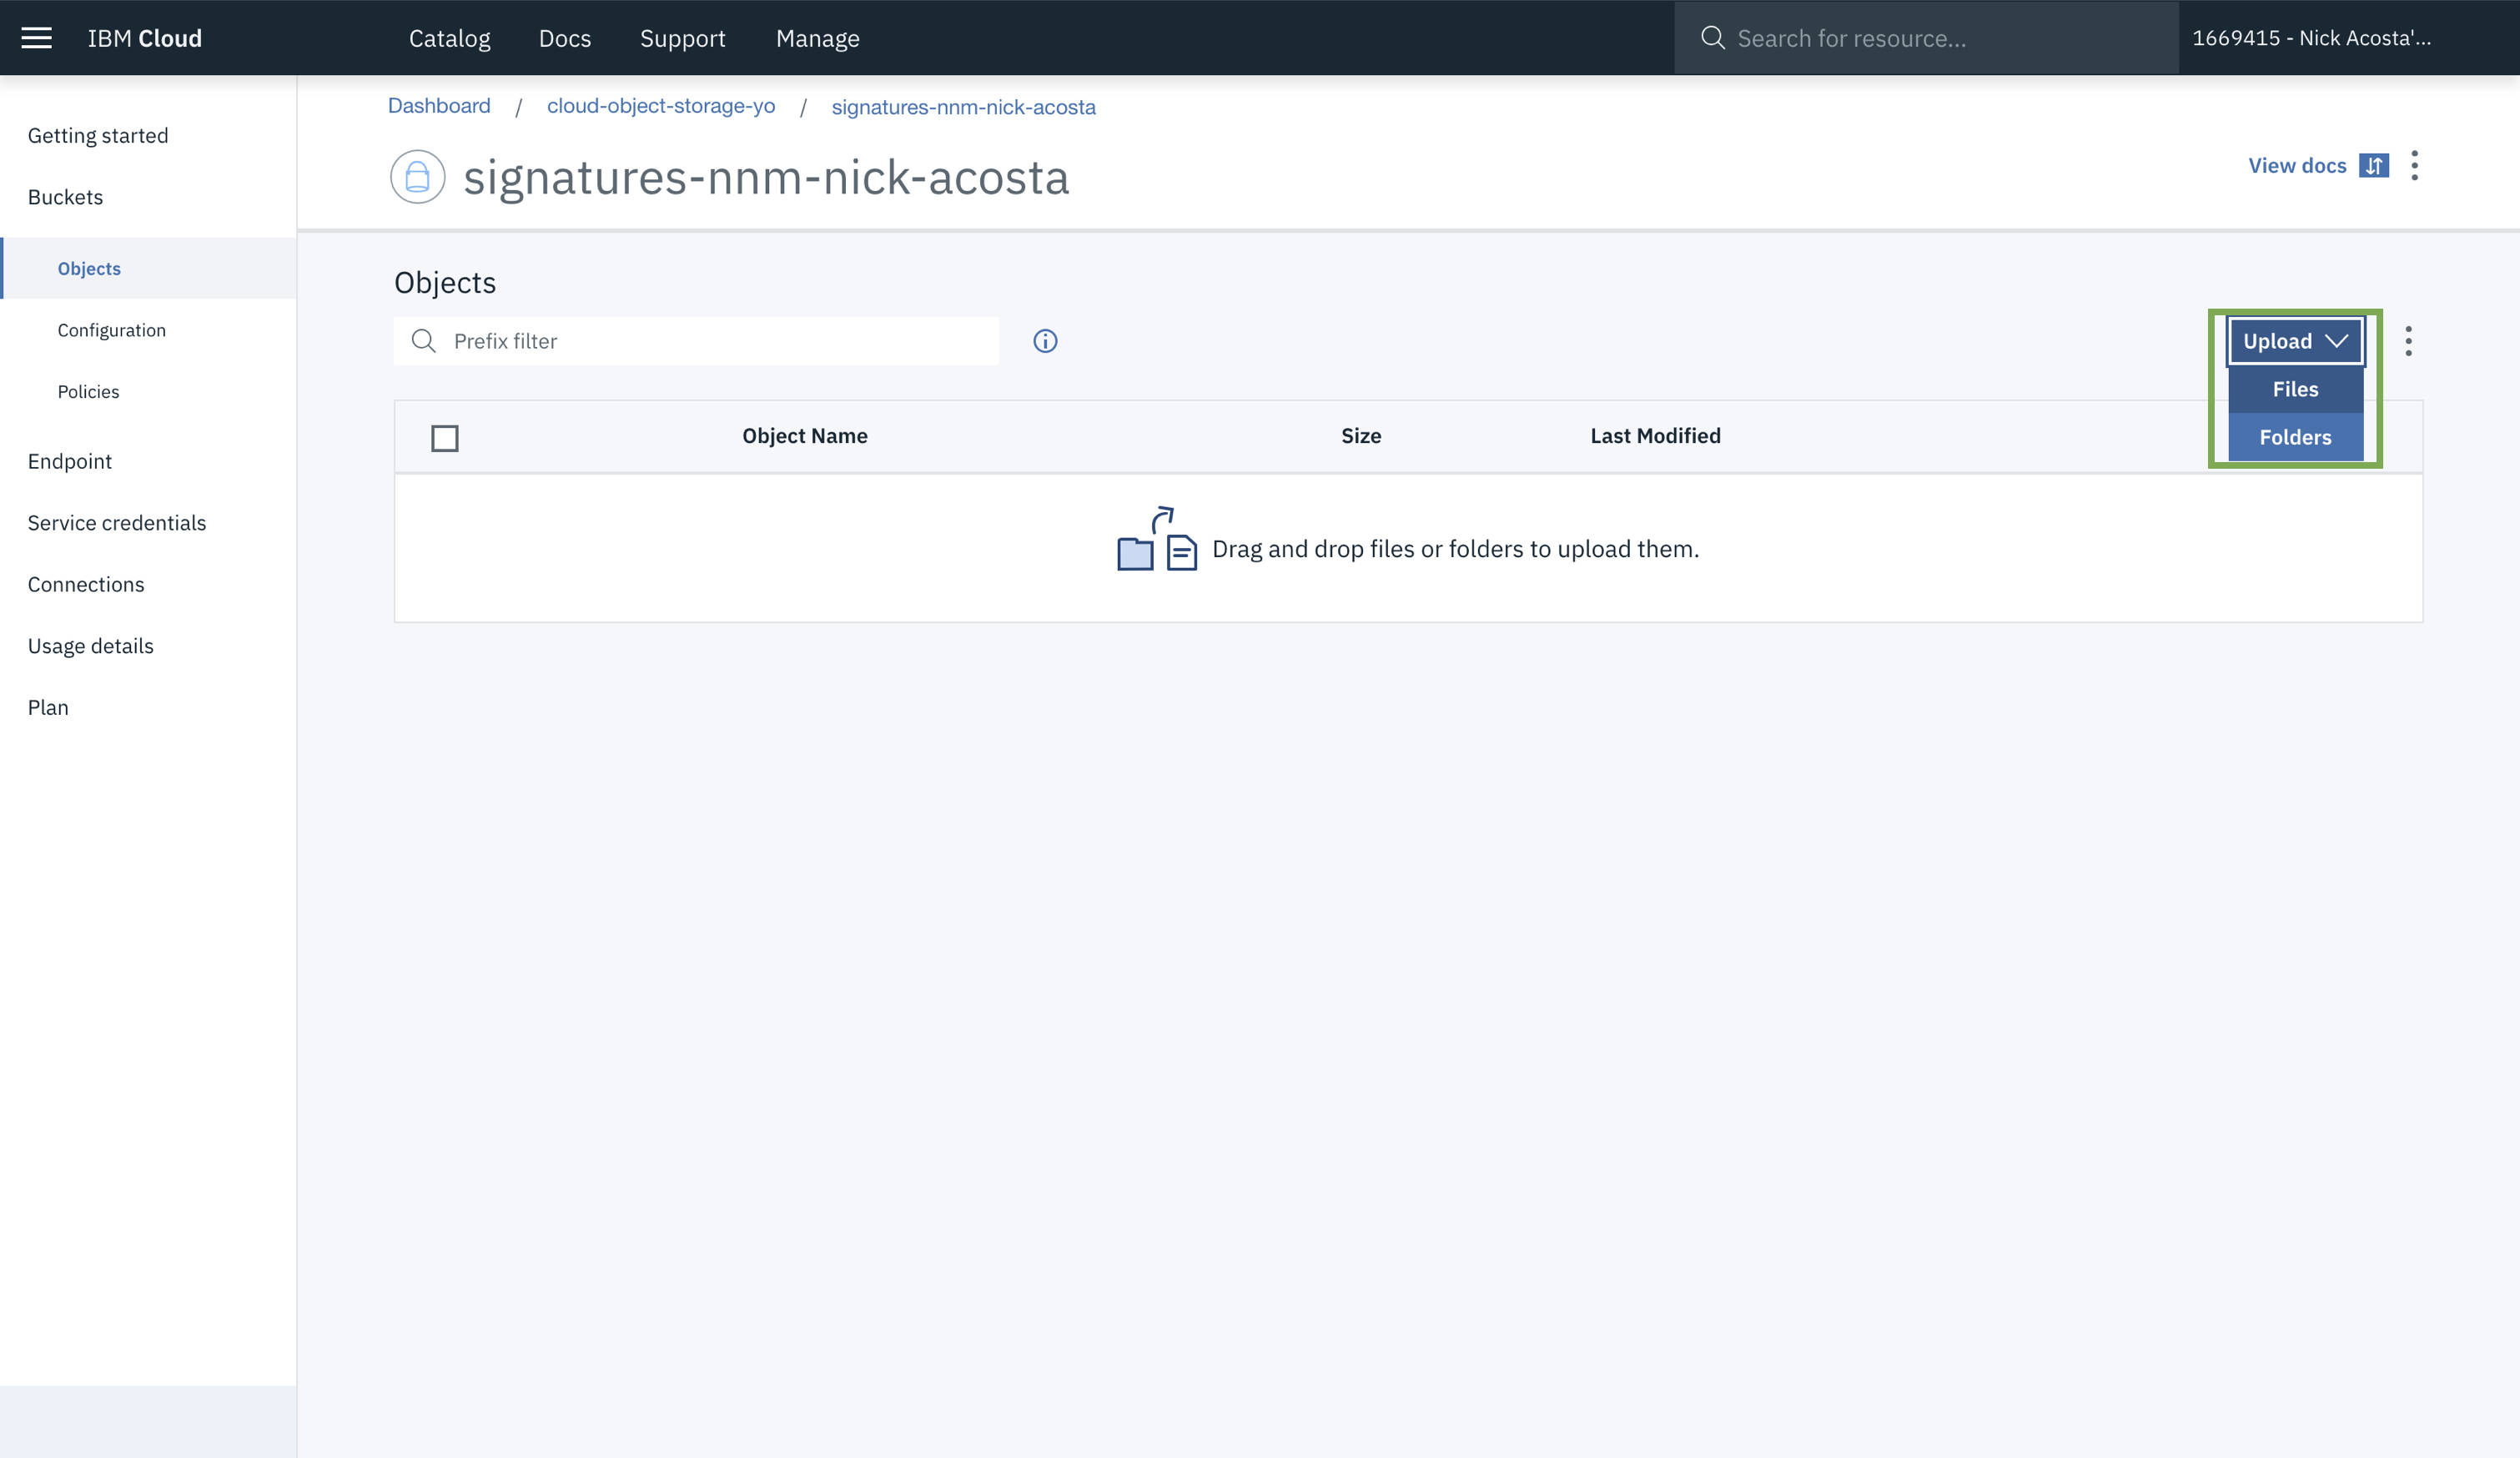Open the View docs link
Screen dimensions: 2520x1458
(x=2297, y=165)
